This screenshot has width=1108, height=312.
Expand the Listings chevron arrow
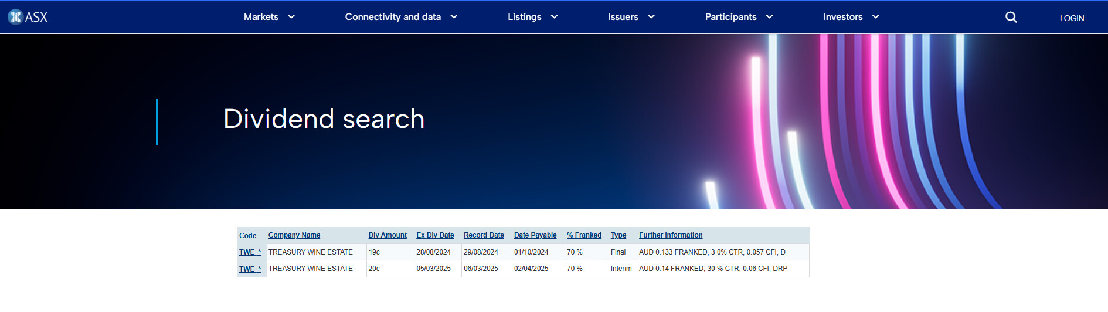coord(554,17)
